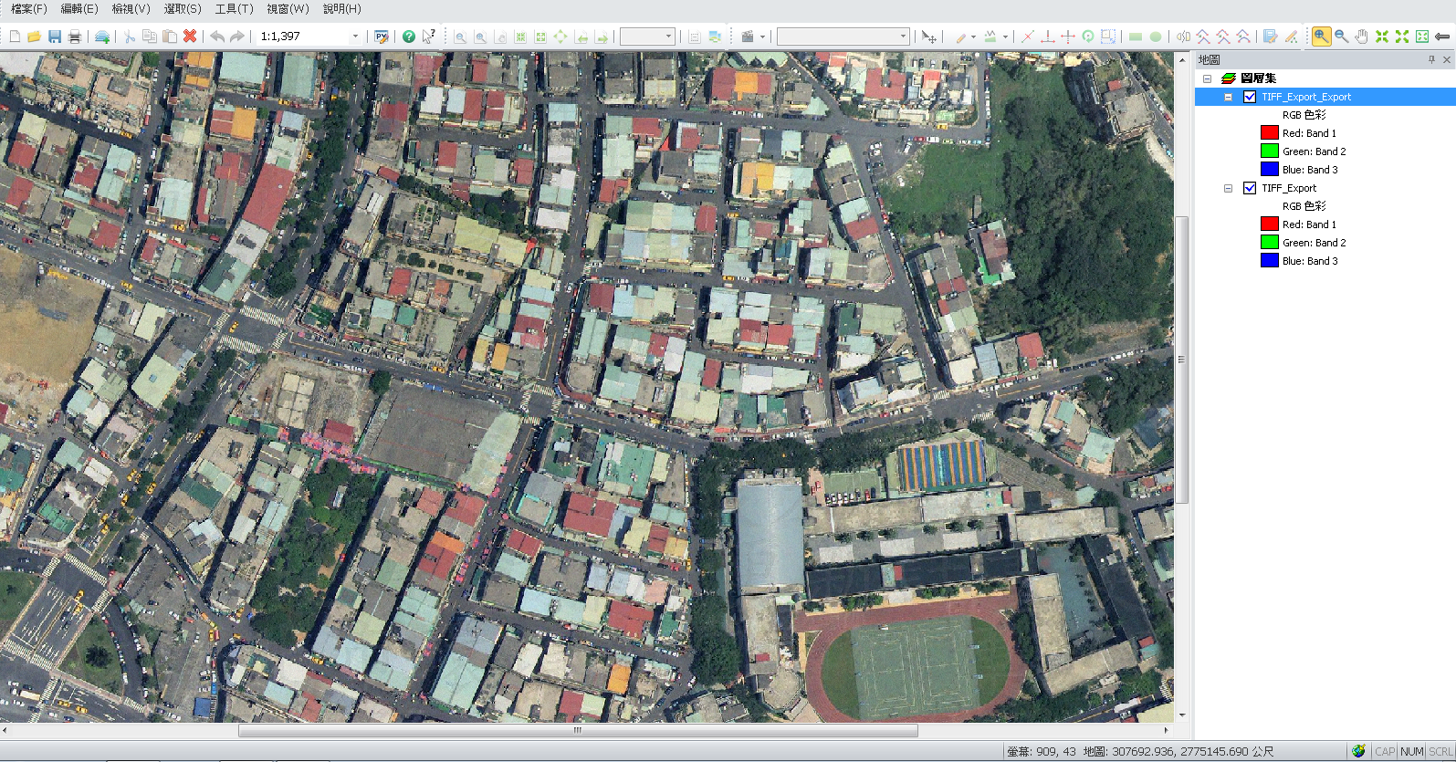Screen dimensions: 1456x762
Task: Add data layer to map
Action: pos(102,37)
